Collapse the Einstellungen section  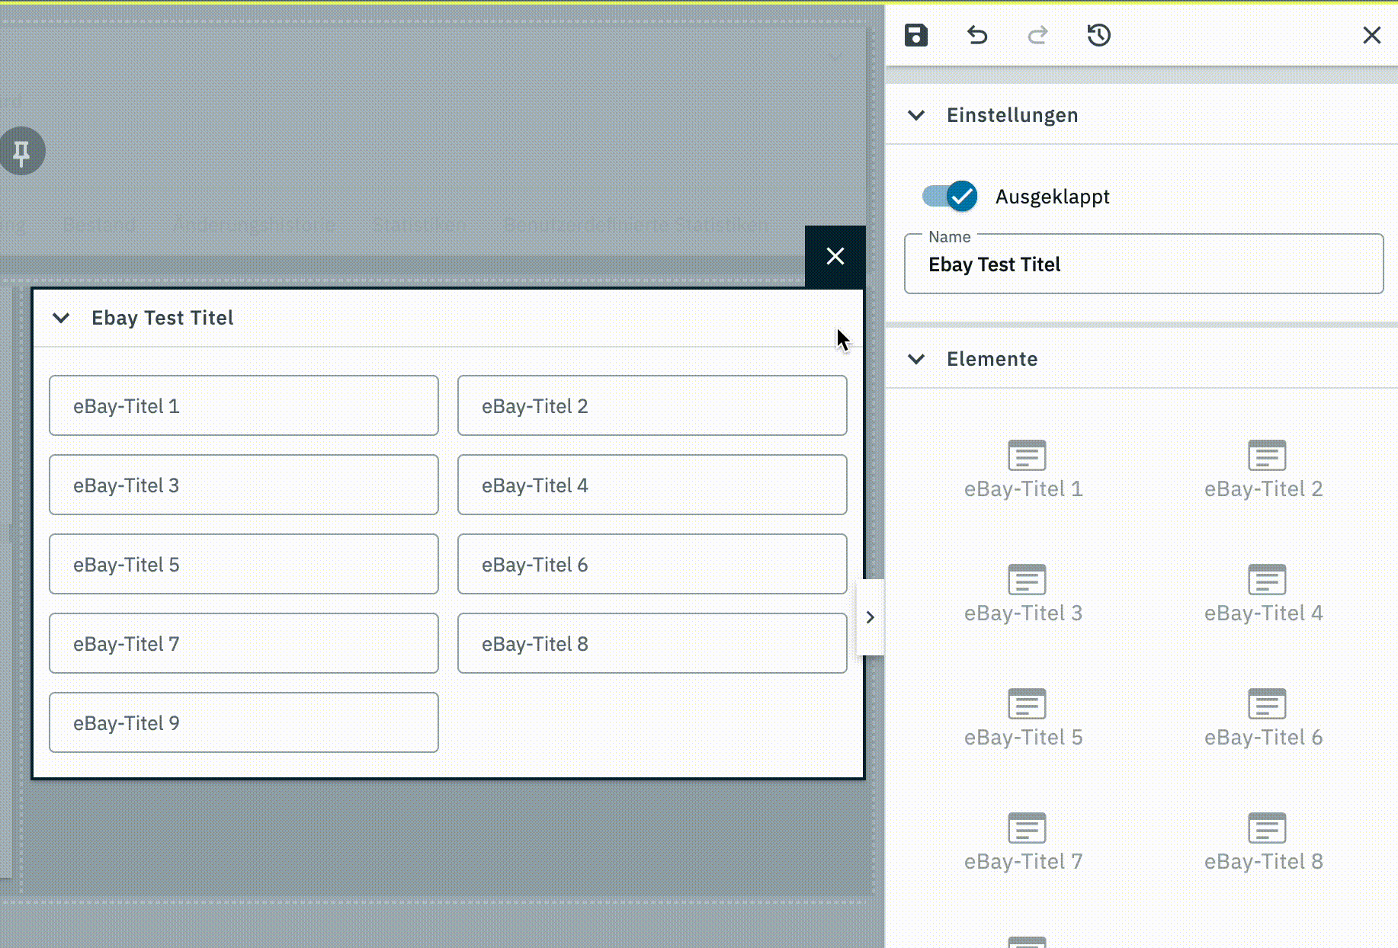(916, 115)
